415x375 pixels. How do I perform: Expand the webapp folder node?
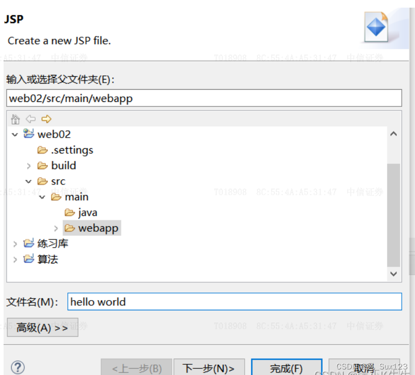point(56,228)
